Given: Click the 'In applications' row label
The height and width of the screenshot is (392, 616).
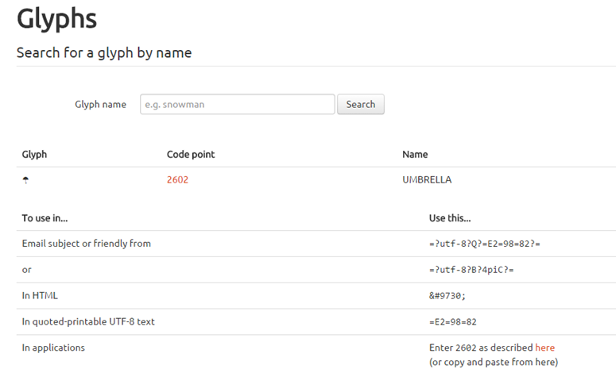Looking at the screenshot, I should click(x=53, y=348).
